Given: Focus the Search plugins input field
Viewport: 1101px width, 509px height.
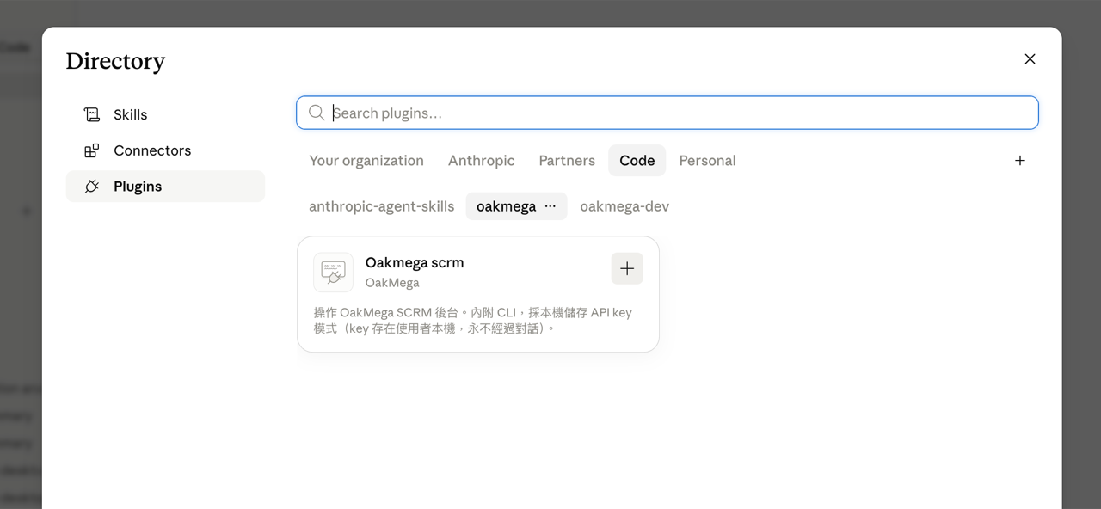Looking at the screenshot, I should (667, 113).
